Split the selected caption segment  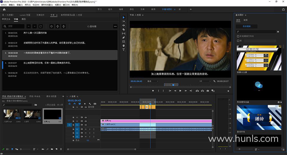point(57,26)
